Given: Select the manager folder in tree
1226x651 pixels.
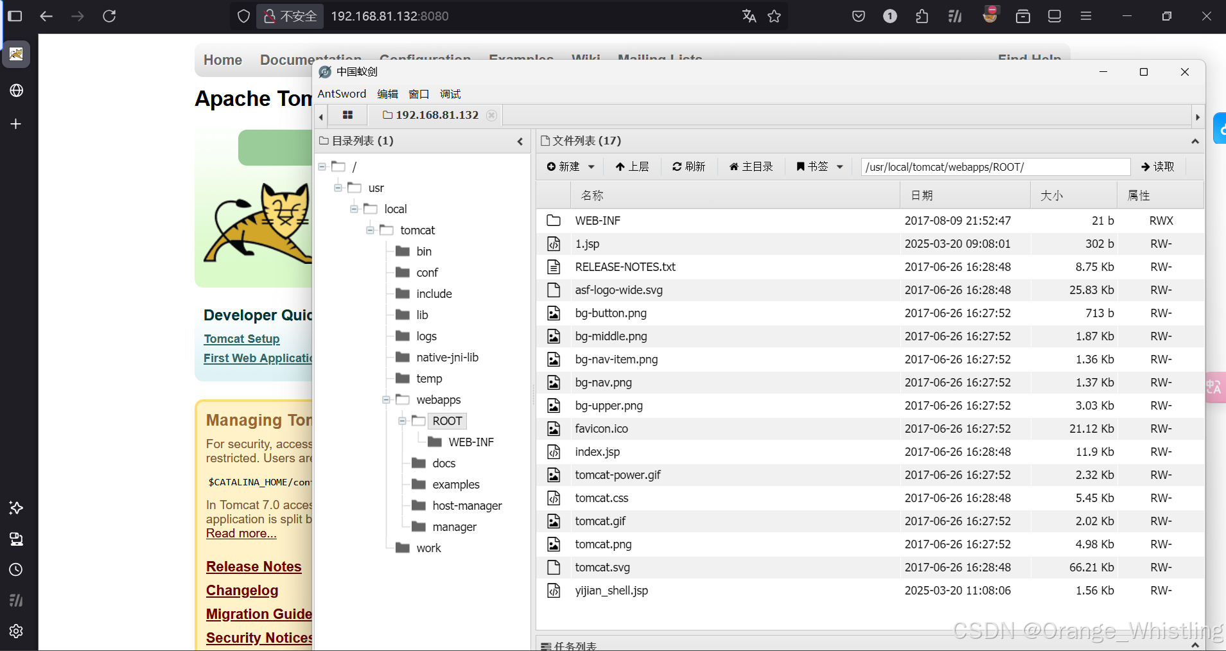Looking at the screenshot, I should [455, 527].
